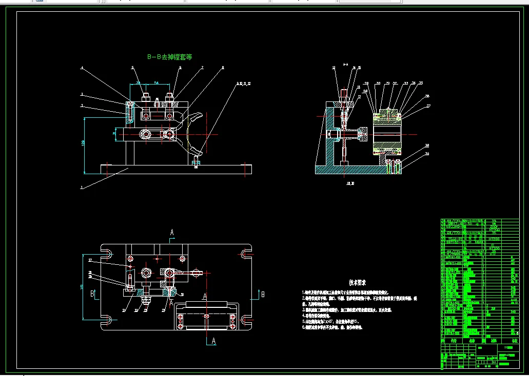Viewport: 529px width, 376px height.
Task: Click the "XX" cell in the title block
Action: [x=508, y=347]
